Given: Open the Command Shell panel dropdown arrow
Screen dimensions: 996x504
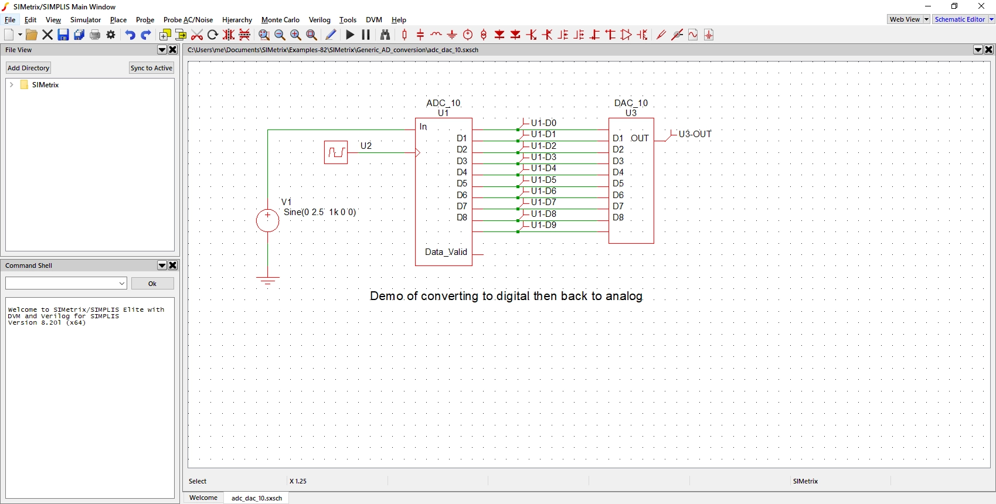Looking at the screenshot, I should (162, 265).
